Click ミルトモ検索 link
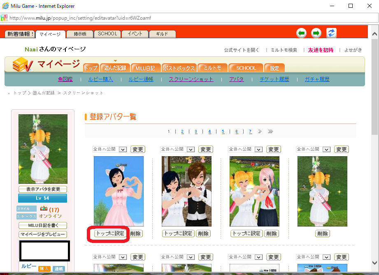 [x=284, y=50]
